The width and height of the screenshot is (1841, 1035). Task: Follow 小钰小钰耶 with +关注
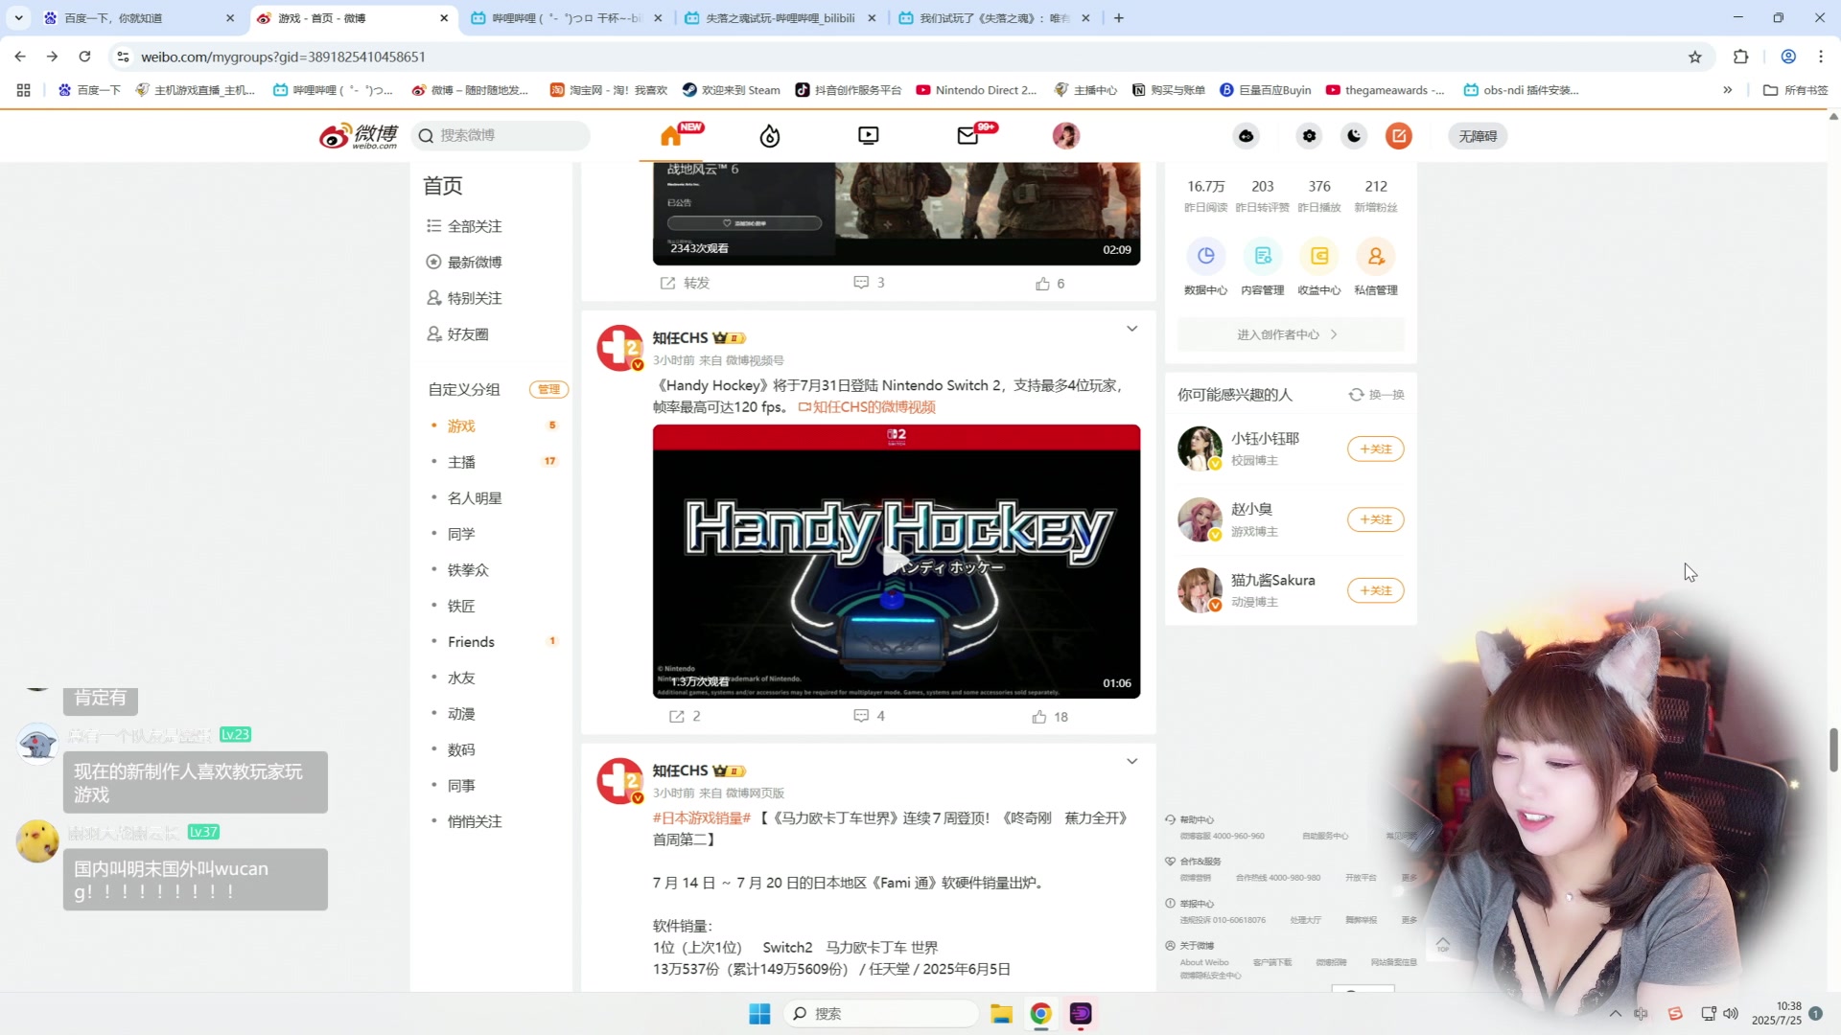1375,449
